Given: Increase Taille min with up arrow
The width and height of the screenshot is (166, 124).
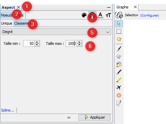Looking at the screenshot, I should (37, 42).
